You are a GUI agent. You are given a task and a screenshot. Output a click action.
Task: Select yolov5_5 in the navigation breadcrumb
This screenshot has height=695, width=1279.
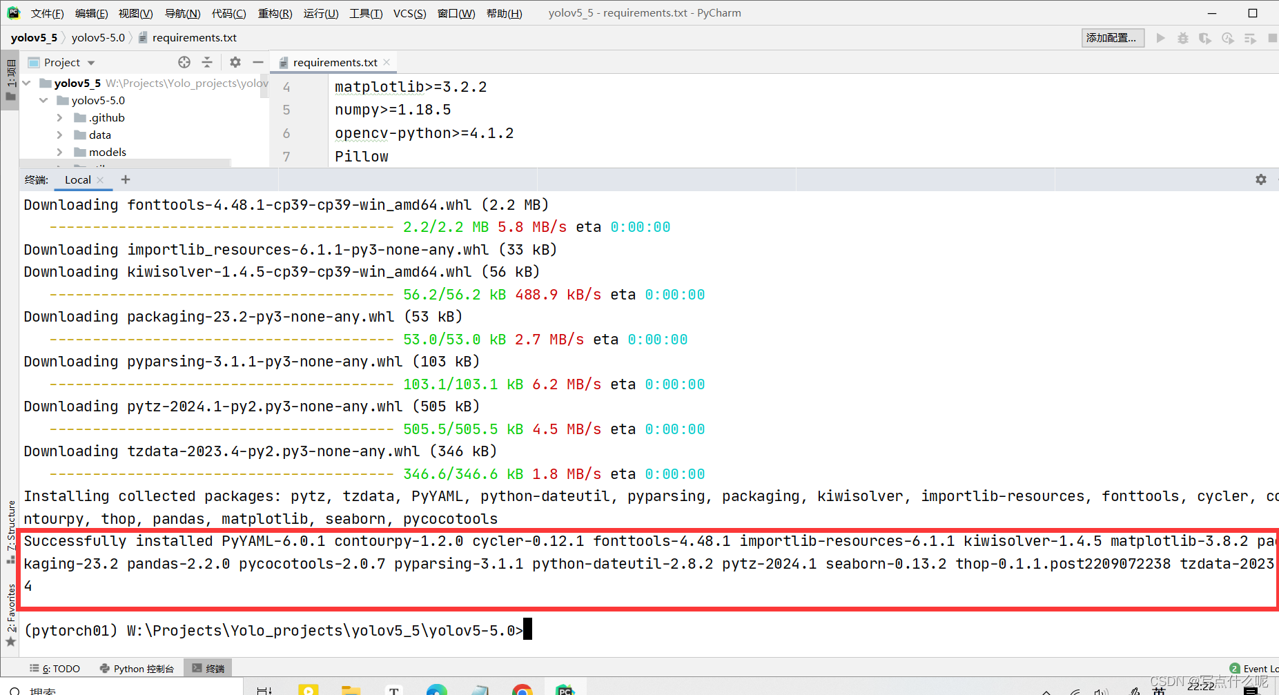tap(34, 37)
